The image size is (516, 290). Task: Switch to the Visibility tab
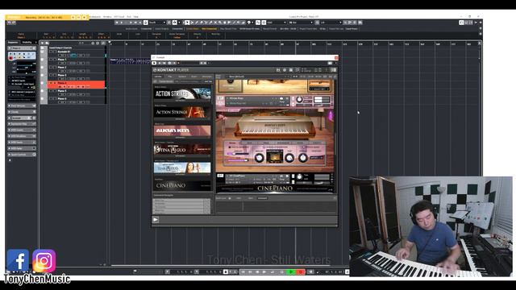[27, 43]
